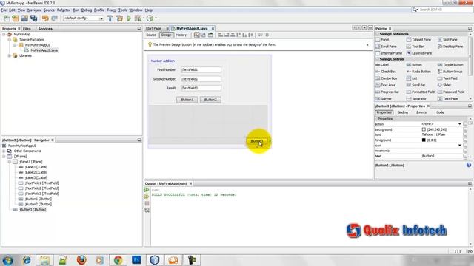Click the Redo toolbar icon
The height and width of the screenshot is (266, 474).
point(54,18)
